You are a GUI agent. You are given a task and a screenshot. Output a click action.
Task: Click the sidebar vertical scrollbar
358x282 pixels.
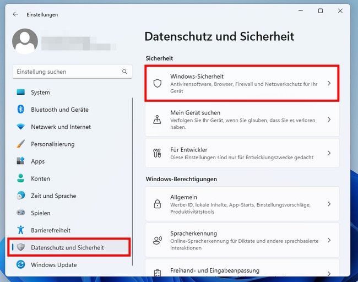pos(132,182)
